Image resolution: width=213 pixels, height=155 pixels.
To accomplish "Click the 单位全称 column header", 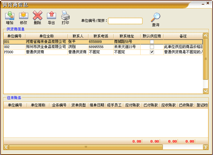I will point(47,36).
